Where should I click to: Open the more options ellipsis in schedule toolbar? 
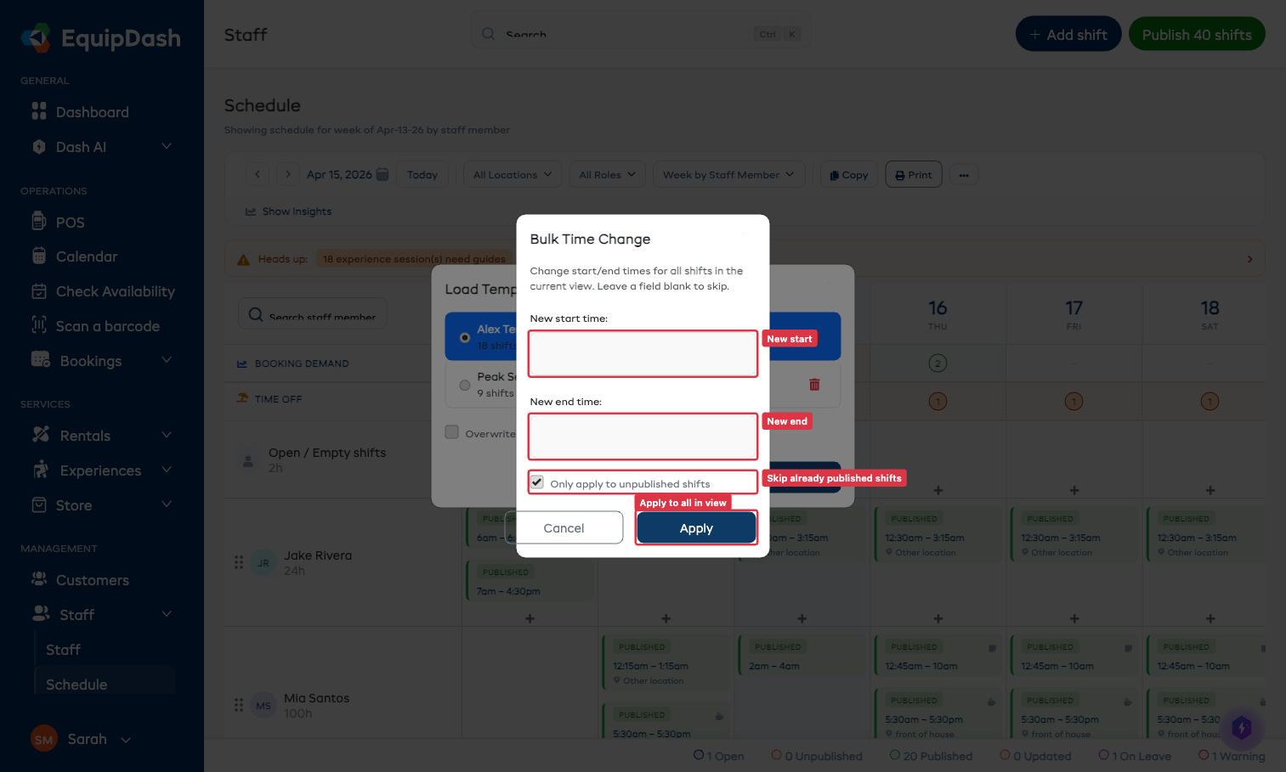964,175
